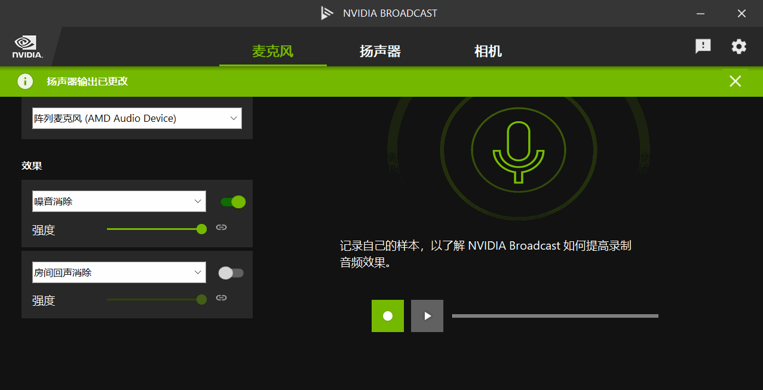Viewport: 763px width, 390px height.
Task: Open the 噪音消除 effect dropdown
Action: click(119, 201)
